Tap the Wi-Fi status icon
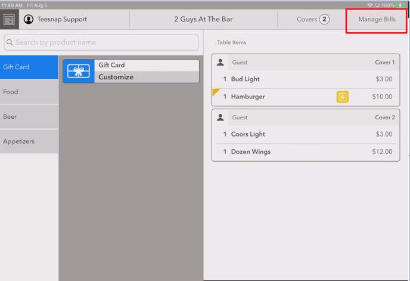The height and width of the screenshot is (281, 410). click(x=370, y=5)
